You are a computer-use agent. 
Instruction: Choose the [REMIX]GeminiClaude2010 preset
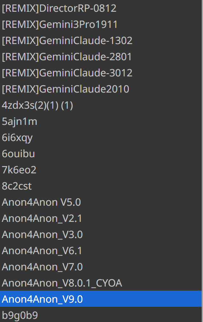click(65, 89)
